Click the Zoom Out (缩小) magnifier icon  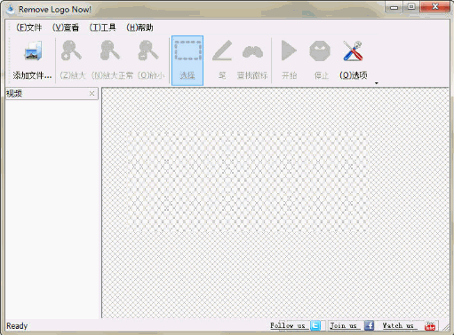[x=148, y=51]
